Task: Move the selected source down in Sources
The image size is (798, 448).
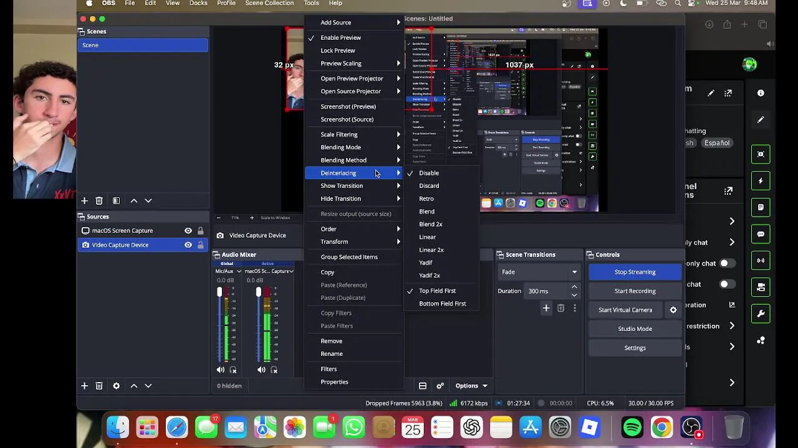Action: (x=148, y=386)
